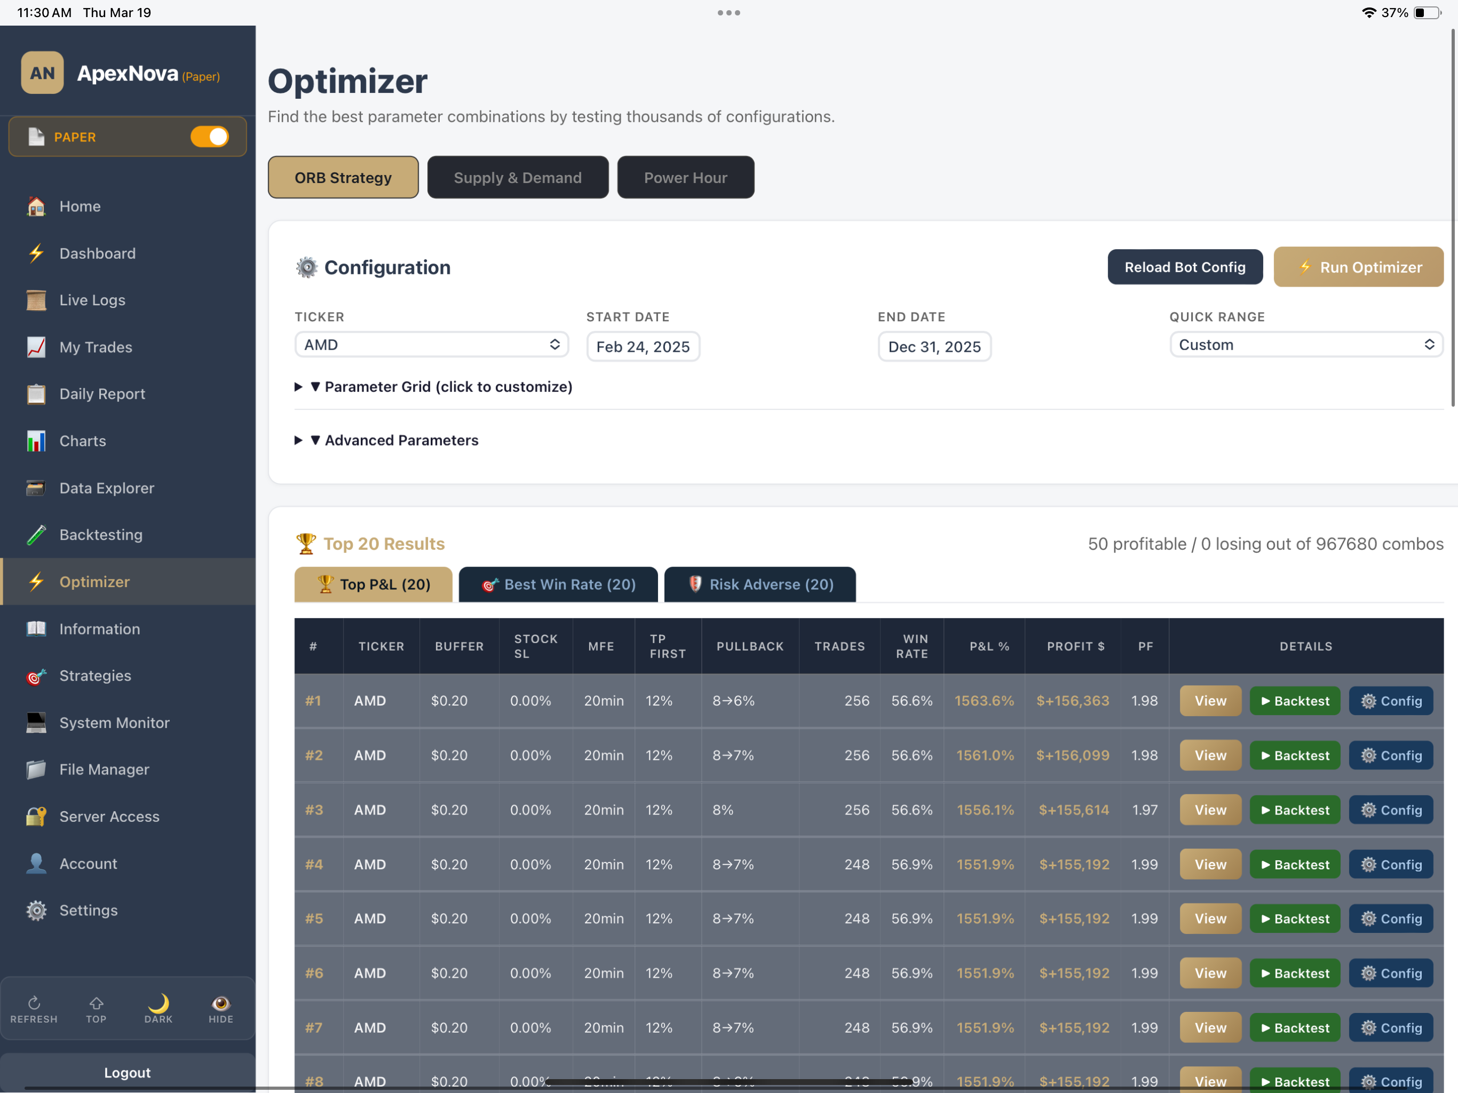This screenshot has height=1093, width=1458.
Task: Click the Logout button
Action: click(127, 1073)
